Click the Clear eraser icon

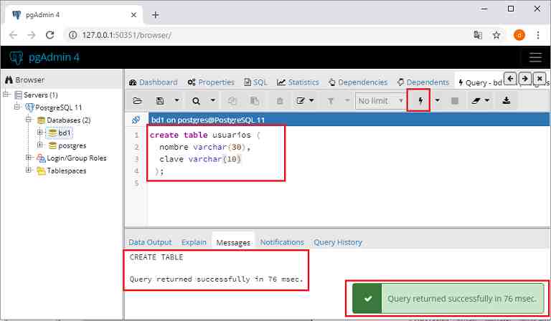click(x=476, y=101)
